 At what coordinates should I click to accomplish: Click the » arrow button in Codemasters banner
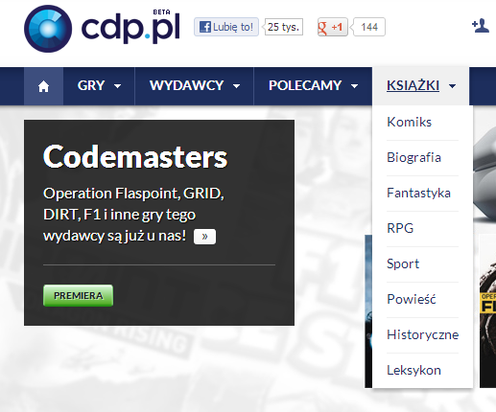pyautogui.click(x=204, y=237)
